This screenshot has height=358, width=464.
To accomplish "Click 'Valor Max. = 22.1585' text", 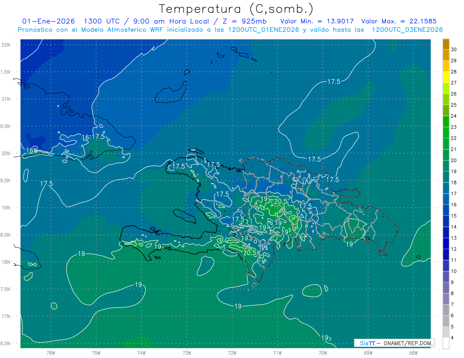I will point(399,21).
